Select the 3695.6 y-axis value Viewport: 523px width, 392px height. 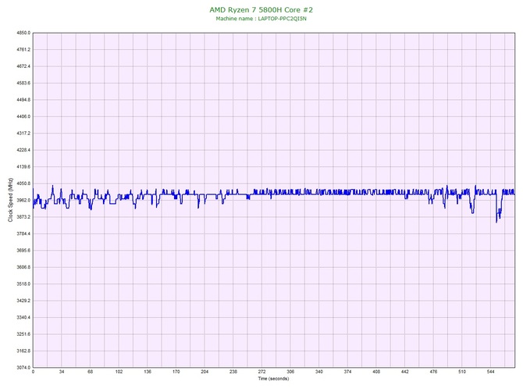[x=23, y=251]
